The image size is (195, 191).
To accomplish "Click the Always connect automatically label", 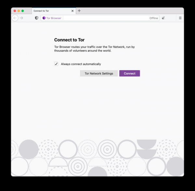I will point(81,64).
